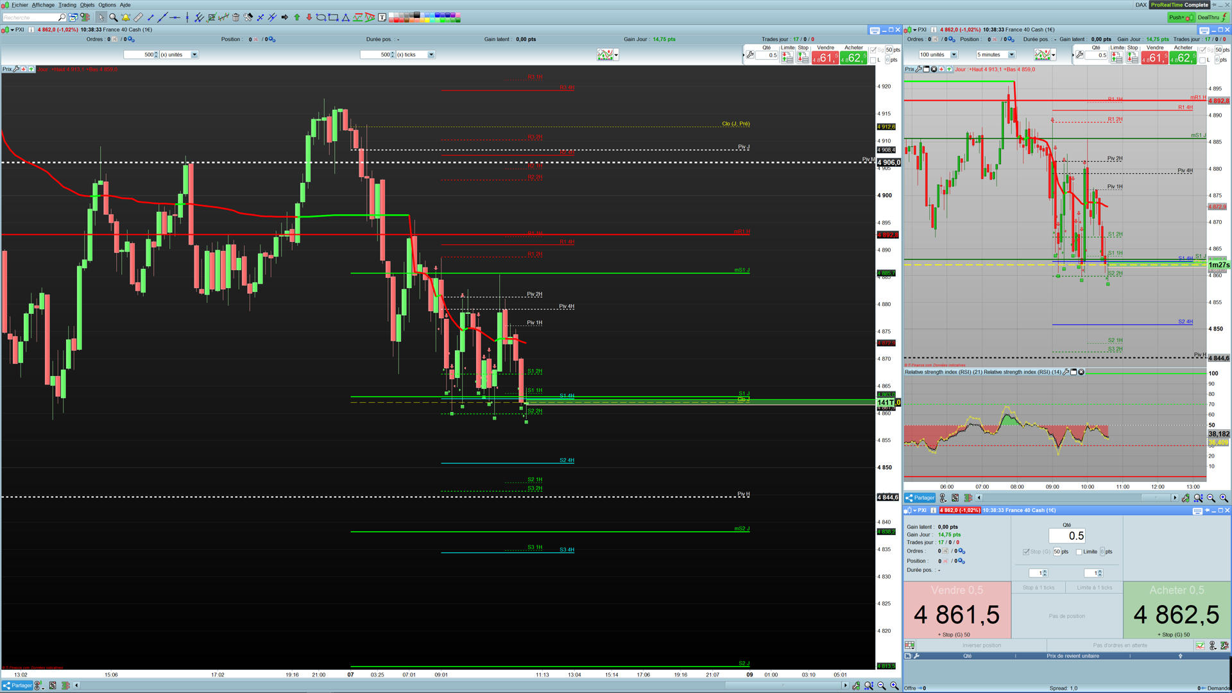Expand the 5 minutes timeframe dropdown
The width and height of the screenshot is (1232, 693).
[1011, 55]
